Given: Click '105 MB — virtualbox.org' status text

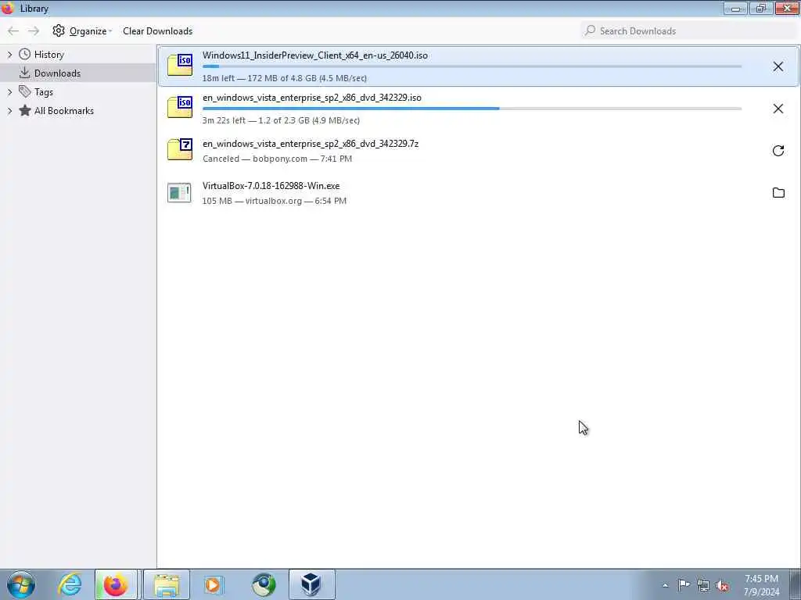Looking at the screenshot, I should (x=275, y=201).
